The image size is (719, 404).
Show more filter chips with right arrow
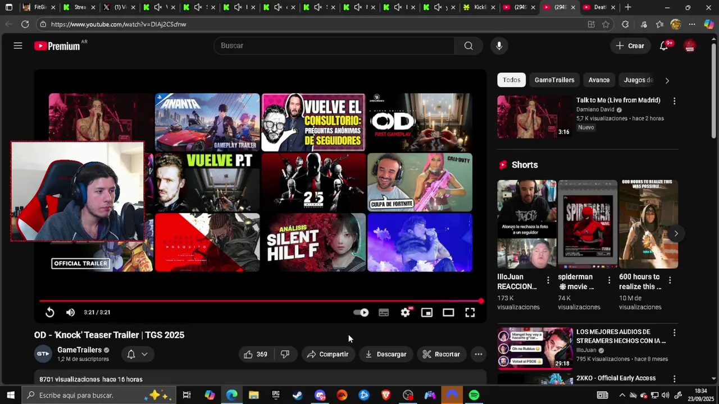(x=667, y=80)
